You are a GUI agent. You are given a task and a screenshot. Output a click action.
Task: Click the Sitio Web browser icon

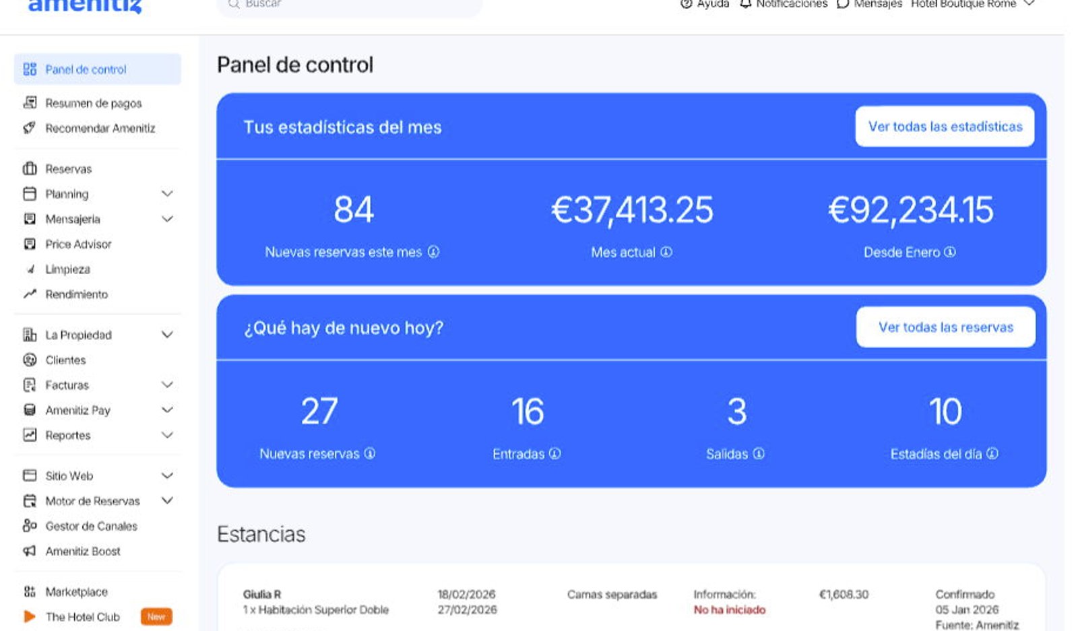click(30, 475)
